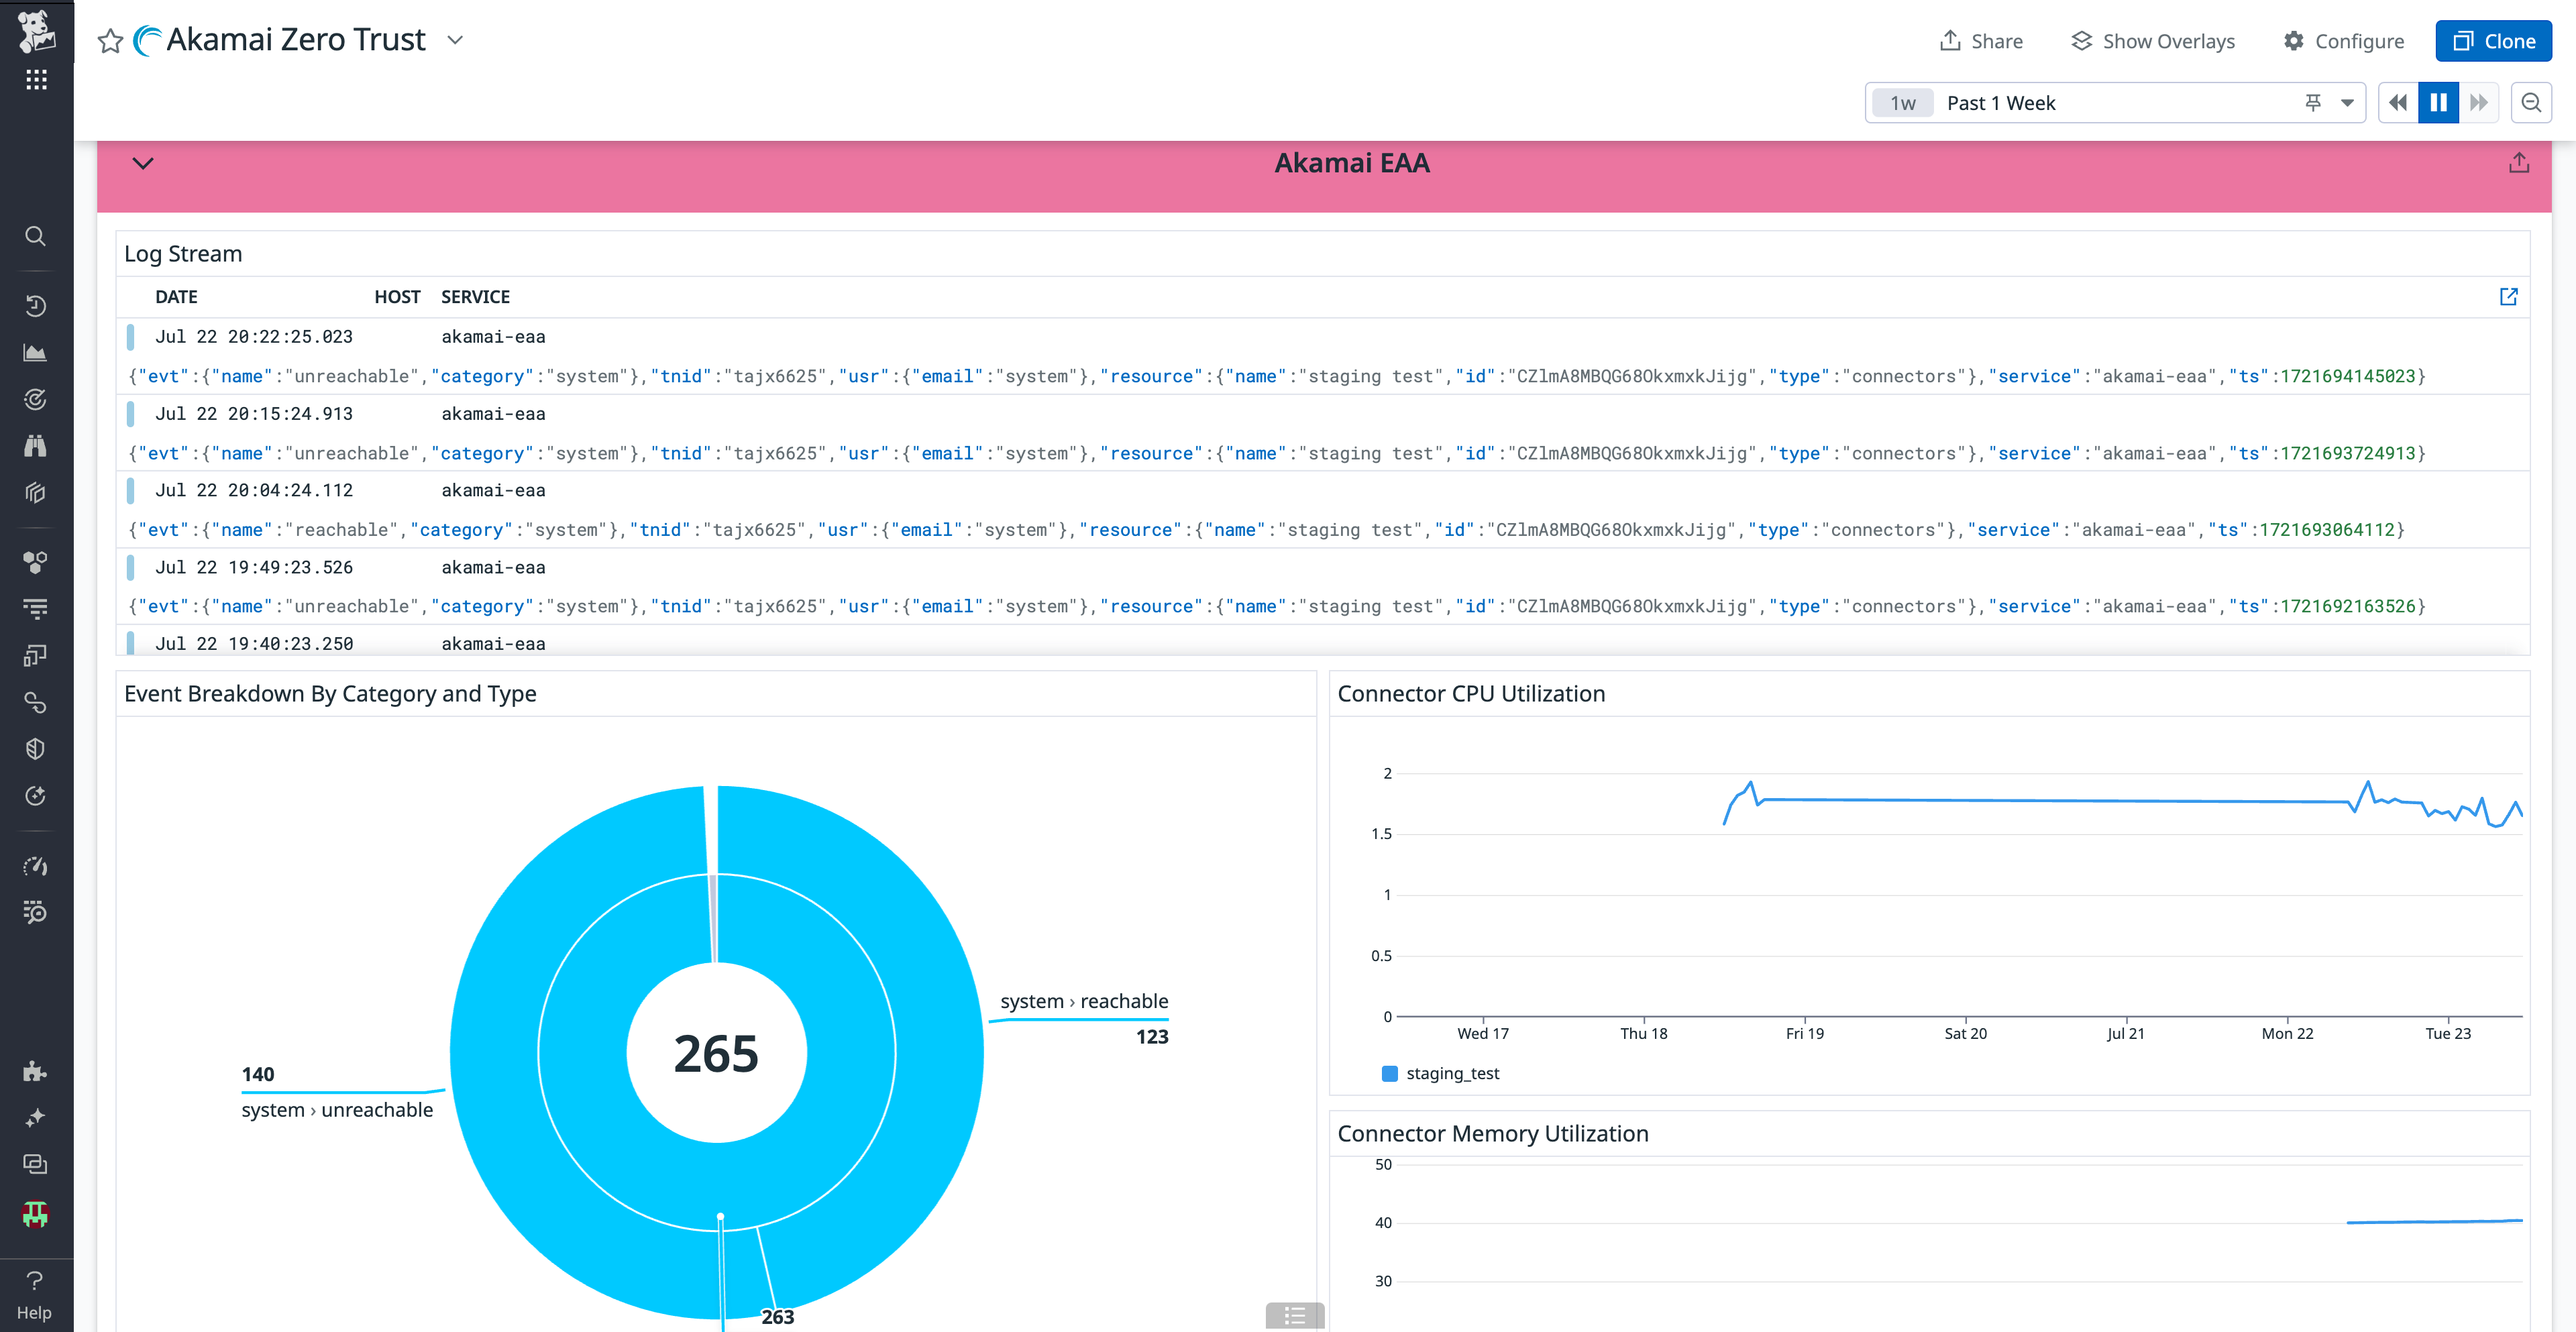
Task: Select the metrics chart icon in the sidebar
Action: pos(35,351)
